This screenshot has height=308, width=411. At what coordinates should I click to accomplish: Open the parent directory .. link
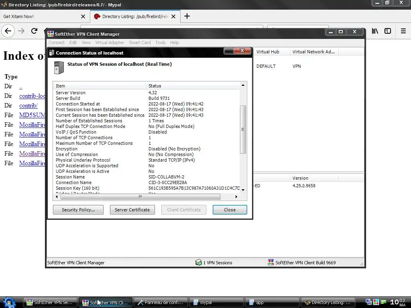(x=21, y=87)
